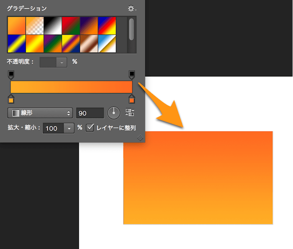293x249 pixels.
Task: Click the scale field showing 100
Action: [54, 128]
